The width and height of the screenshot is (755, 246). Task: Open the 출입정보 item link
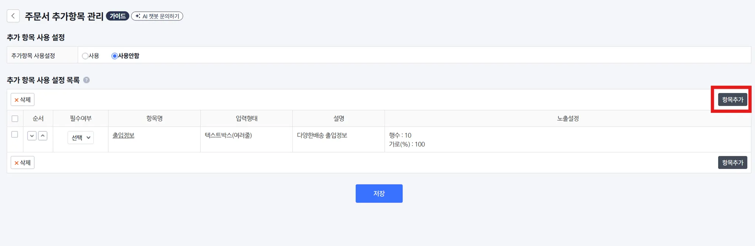pos(123,135)
